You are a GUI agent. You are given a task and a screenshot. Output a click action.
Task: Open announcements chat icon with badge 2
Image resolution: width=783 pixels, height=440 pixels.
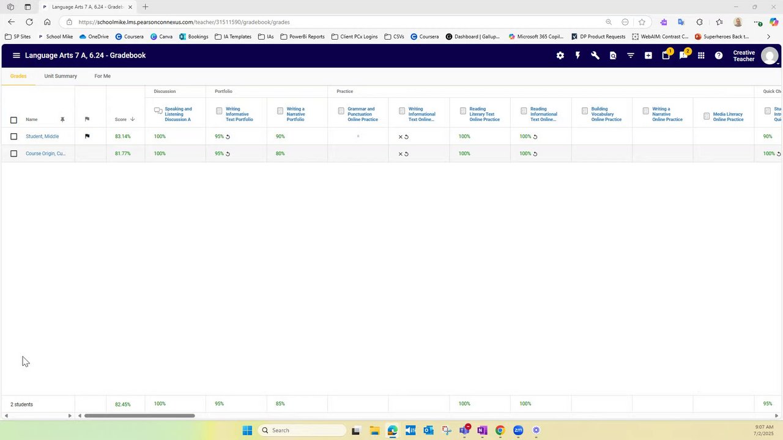click(685, 55)
